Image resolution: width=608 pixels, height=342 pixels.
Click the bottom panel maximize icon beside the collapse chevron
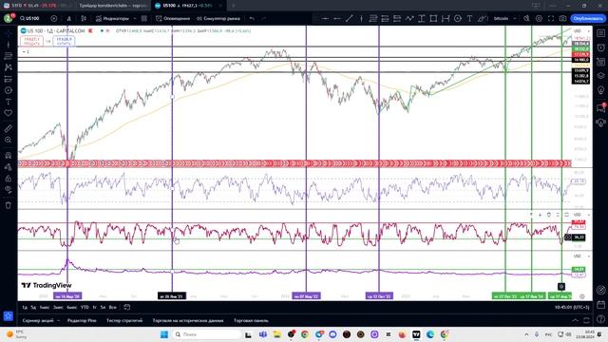click(586, 320)
